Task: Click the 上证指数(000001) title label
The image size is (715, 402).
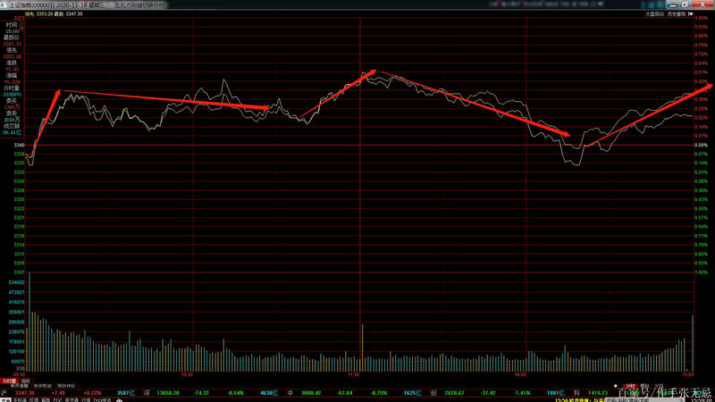Action: point(42,4)
